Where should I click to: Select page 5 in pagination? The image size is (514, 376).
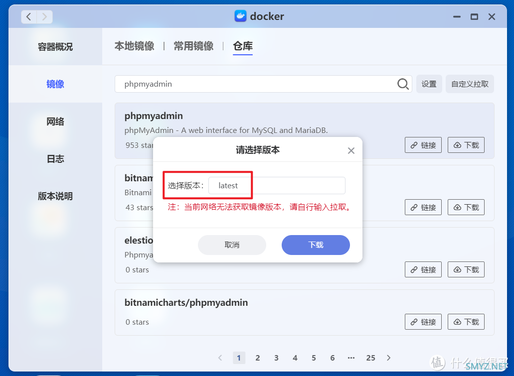point(314,358)
